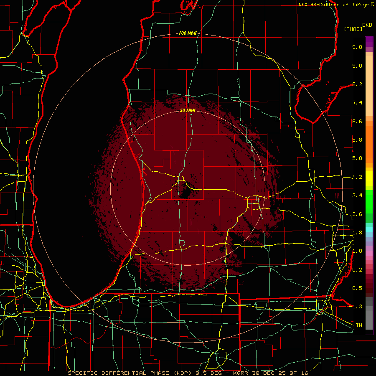The width and height of the screenshot is (376, 376).
Task: Click the 4.2 value on the color scale
Action: pos(357,177)
